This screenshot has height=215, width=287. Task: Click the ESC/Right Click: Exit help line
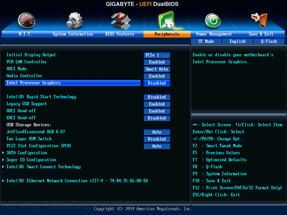216,195
